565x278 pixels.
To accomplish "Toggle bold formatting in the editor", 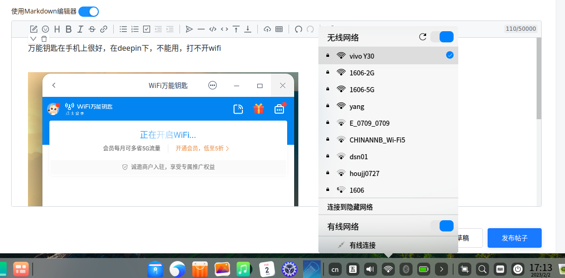I will coord(69,29).
